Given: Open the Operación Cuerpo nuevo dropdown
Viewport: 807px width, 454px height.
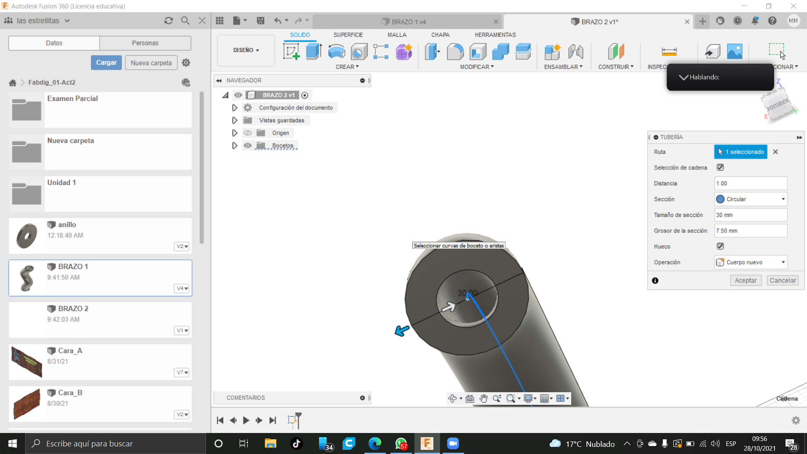Looking at the screenshot, I should 751,262.
